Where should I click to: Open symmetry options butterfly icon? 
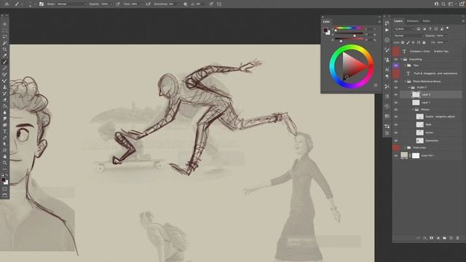point(219,4)
